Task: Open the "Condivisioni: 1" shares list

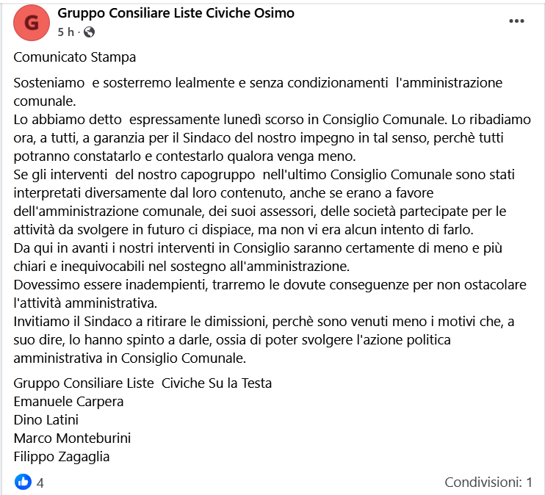Action: (x=488, y=483)
